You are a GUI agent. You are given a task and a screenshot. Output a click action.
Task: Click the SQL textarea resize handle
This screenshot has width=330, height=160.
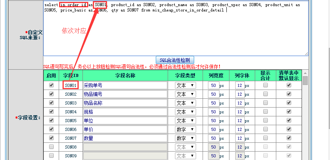(x=306, y=53)
